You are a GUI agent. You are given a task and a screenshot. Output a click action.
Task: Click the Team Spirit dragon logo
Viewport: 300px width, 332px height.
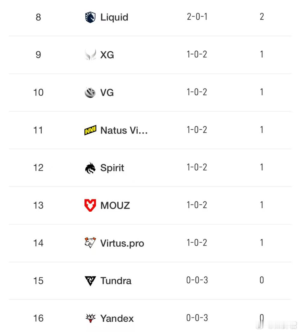coord(90,168)
